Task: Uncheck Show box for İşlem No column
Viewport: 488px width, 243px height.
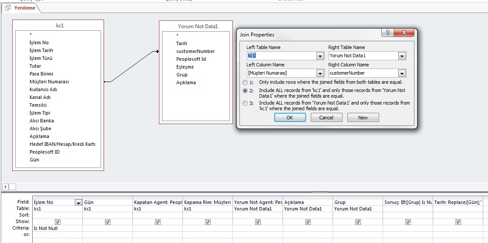Action: [57, 222]
